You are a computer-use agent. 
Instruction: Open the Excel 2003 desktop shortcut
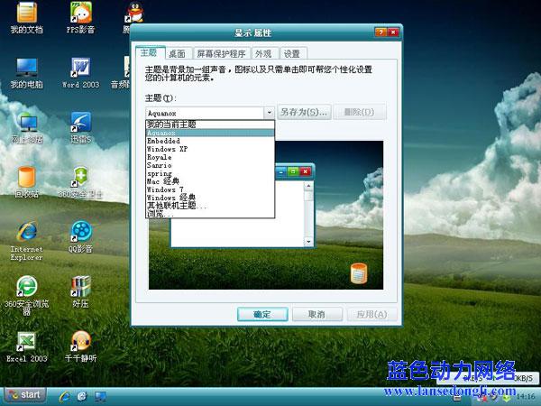click(x=26, y=347)
